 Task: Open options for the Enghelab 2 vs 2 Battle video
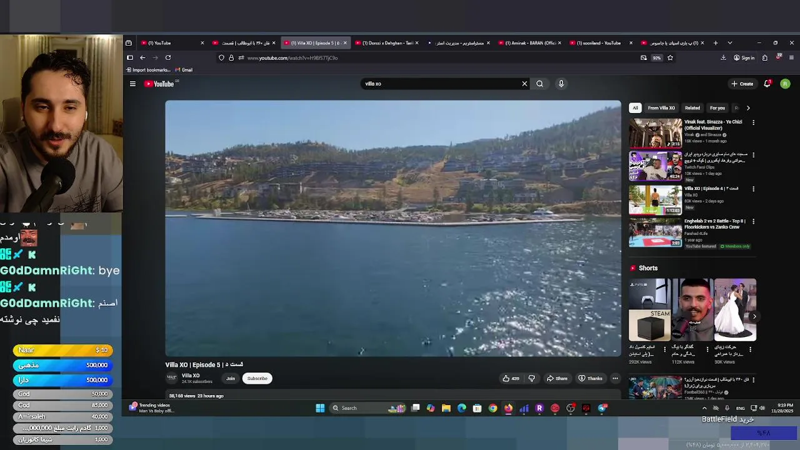tap(753, 221)
